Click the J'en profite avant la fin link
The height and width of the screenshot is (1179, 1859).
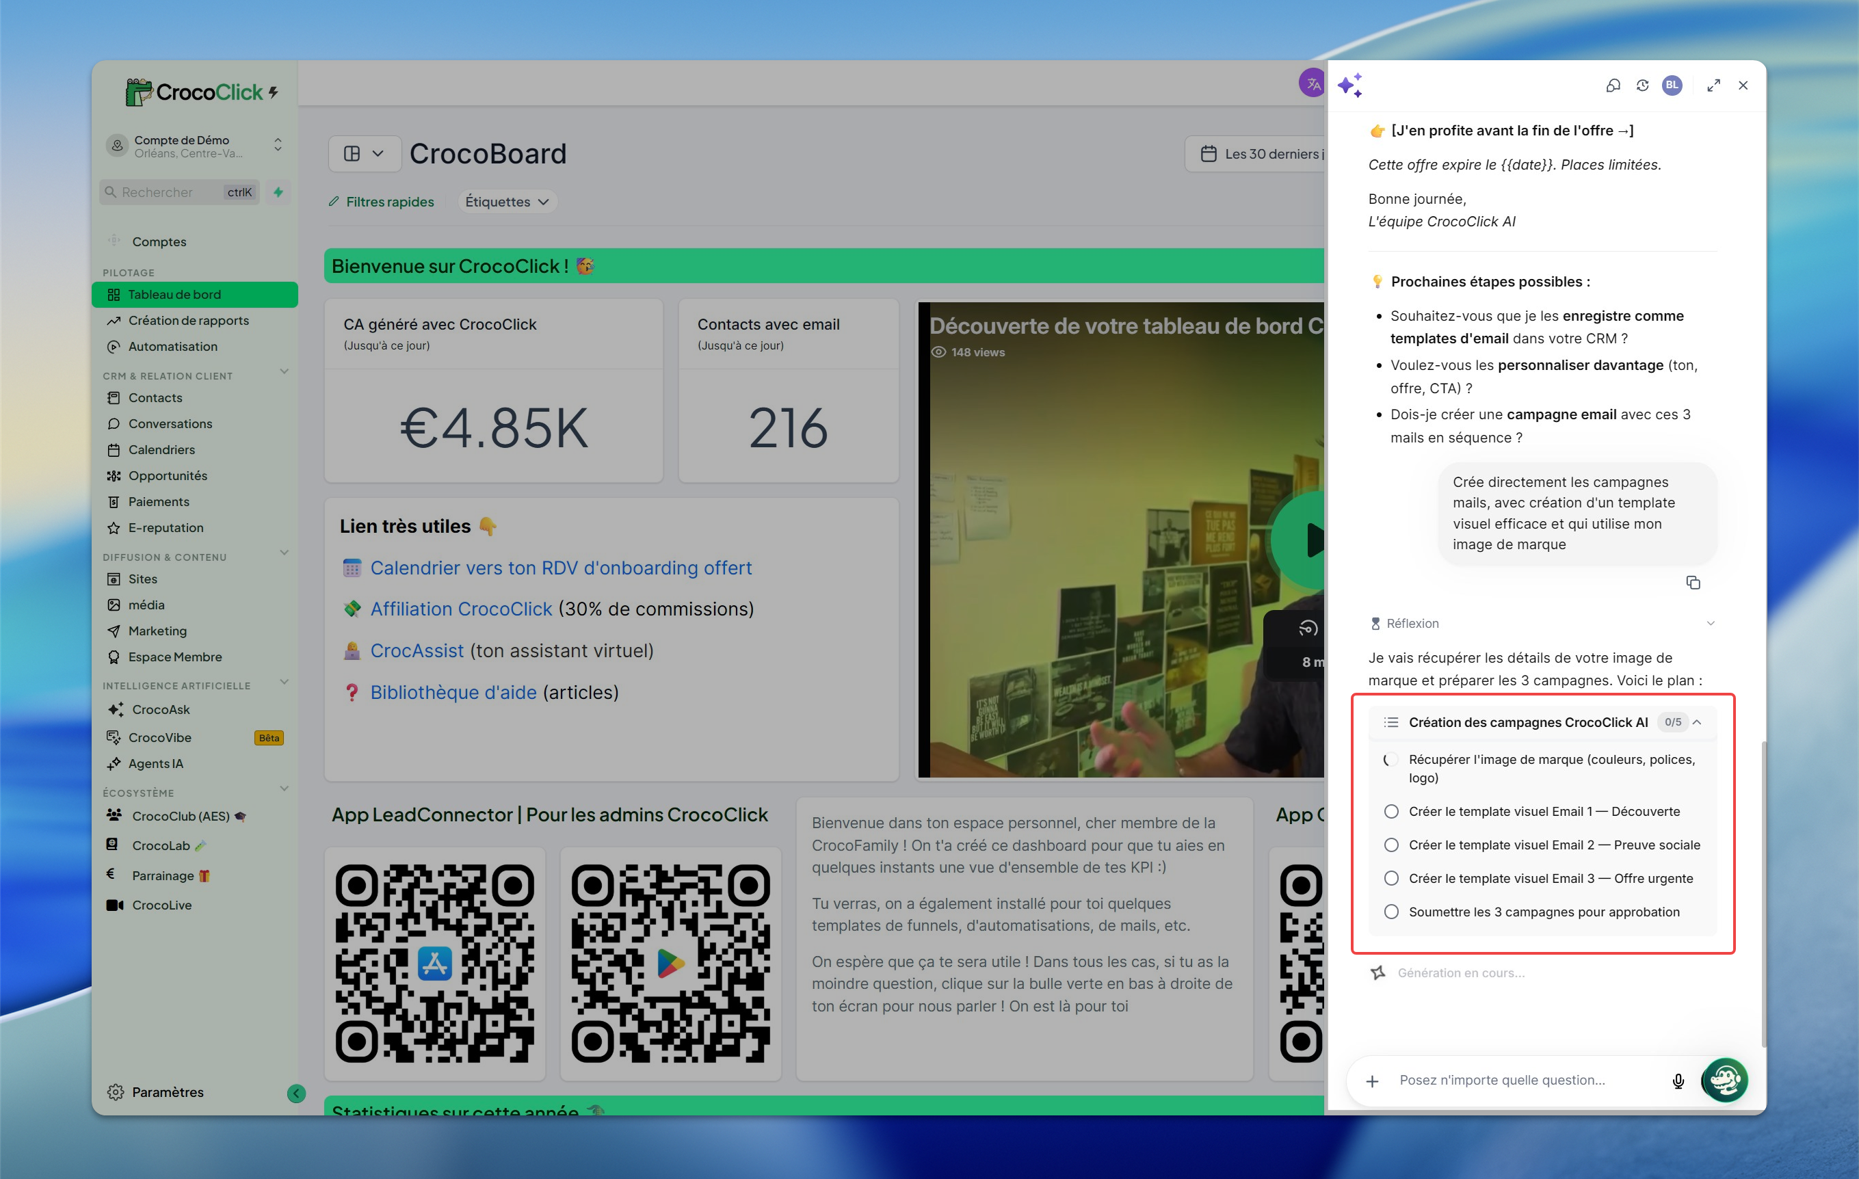click(x=1512, y=131)
